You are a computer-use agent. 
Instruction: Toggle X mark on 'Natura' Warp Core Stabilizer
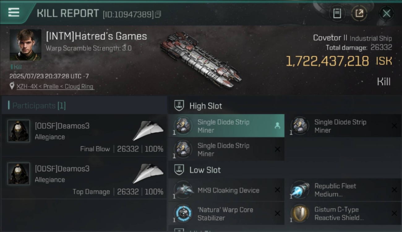pos(277,213)
